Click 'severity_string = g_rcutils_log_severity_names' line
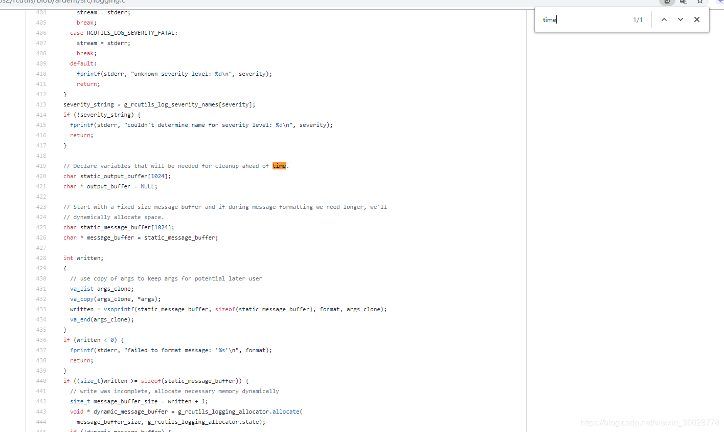724x432 pixels. click(159, 104)
